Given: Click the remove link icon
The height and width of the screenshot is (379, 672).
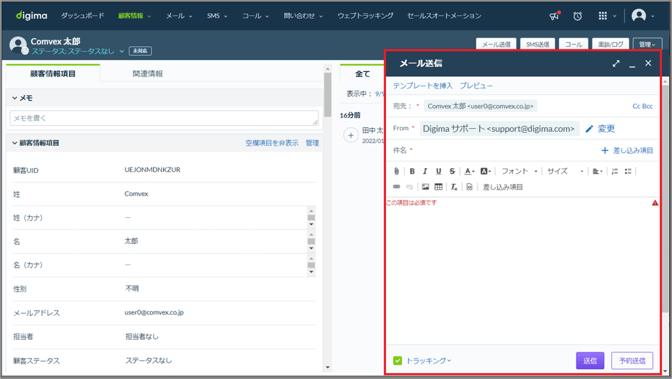Looking at the screenshot, I should (409, 187).
